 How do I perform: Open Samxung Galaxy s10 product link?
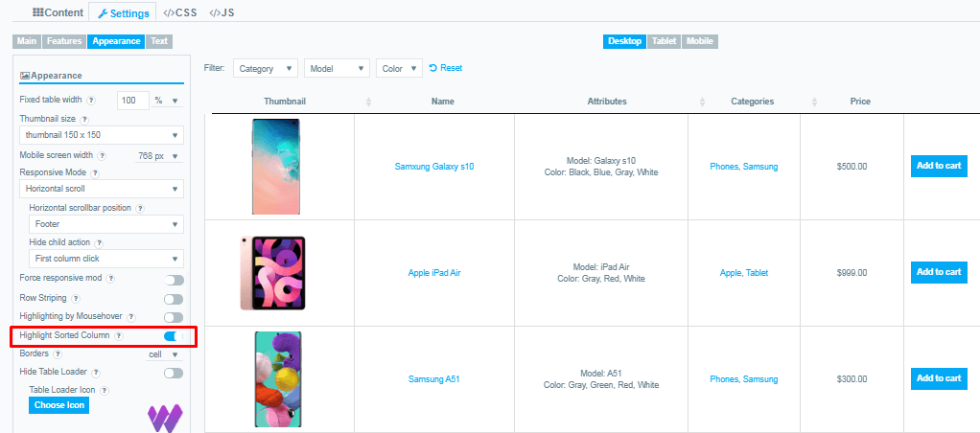click(x=434, y=167)
